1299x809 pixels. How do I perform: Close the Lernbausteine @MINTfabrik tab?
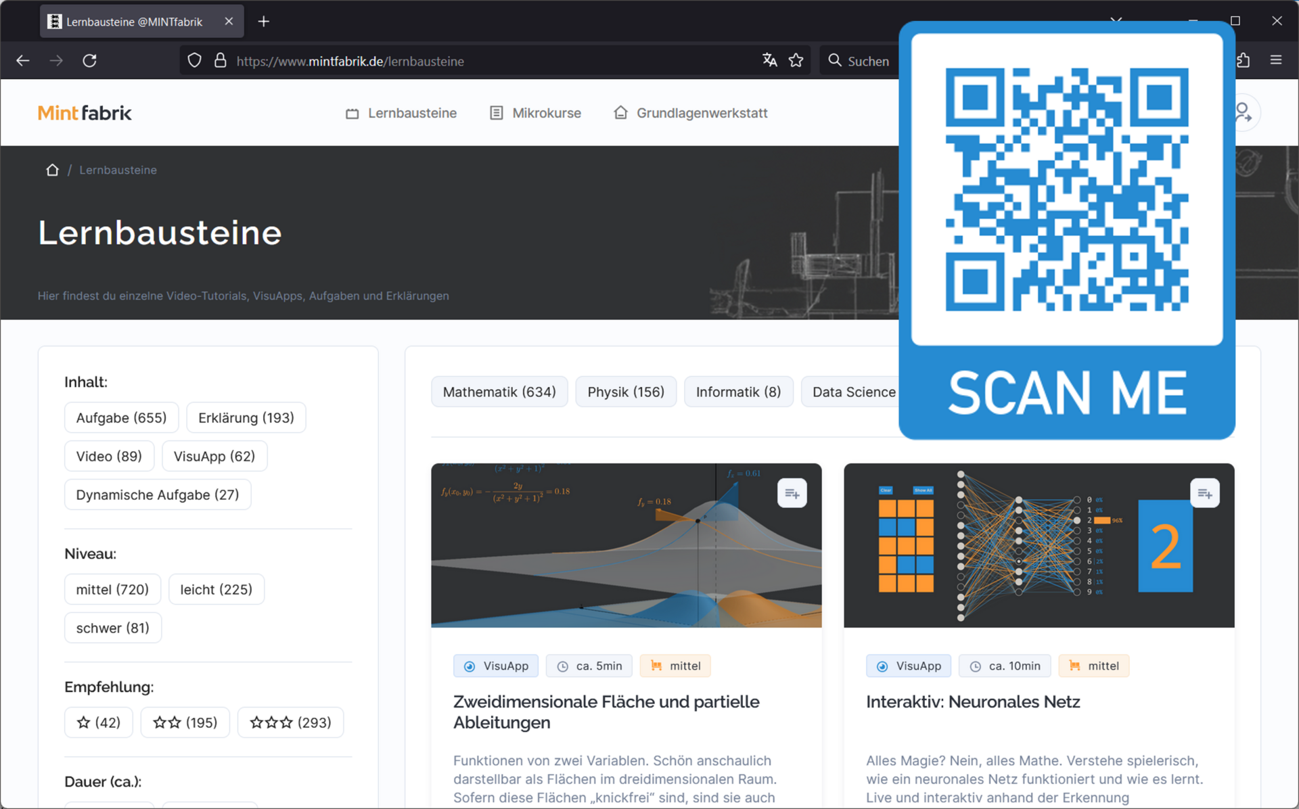pyautogui.click(x=229, y=22)
